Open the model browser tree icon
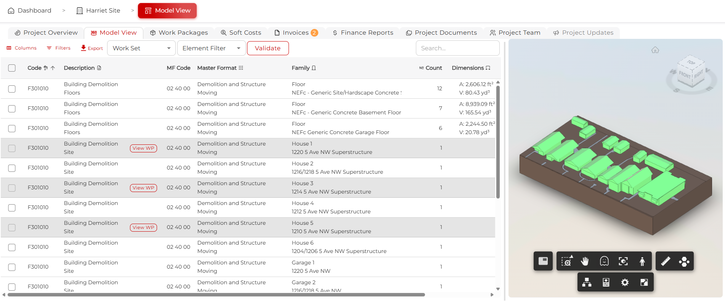 click(587, 282)
